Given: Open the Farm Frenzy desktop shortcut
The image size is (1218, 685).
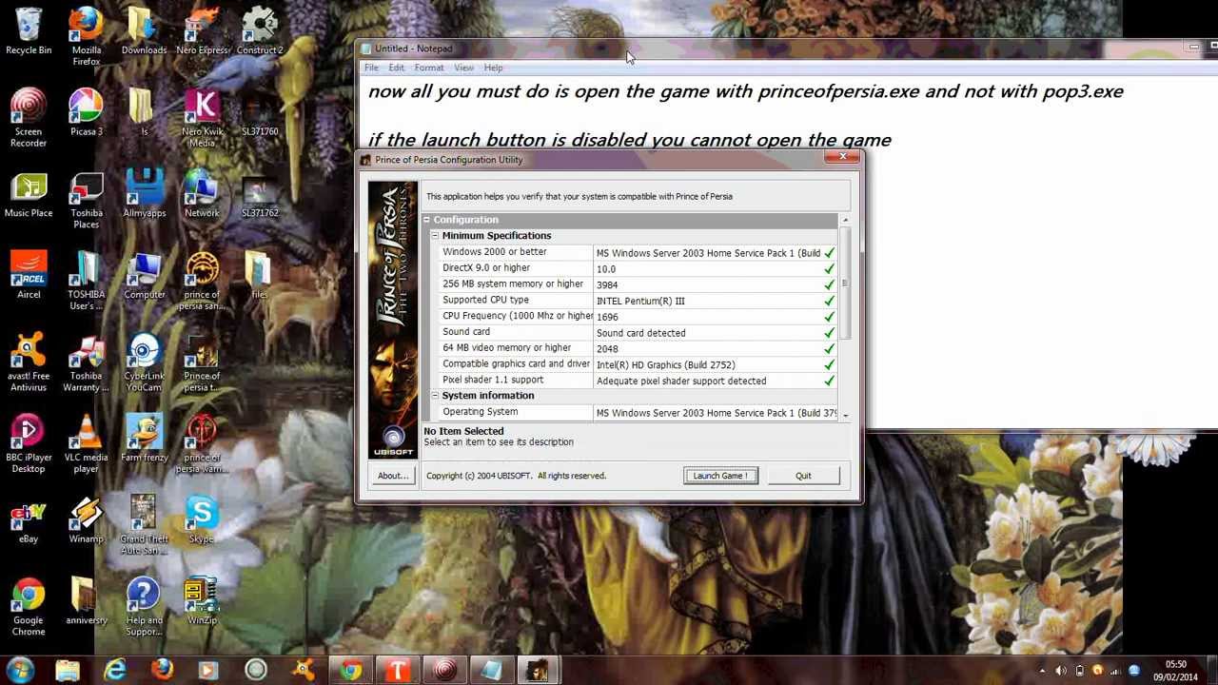Looking at the screenshot, I should (x=144, y=440).
